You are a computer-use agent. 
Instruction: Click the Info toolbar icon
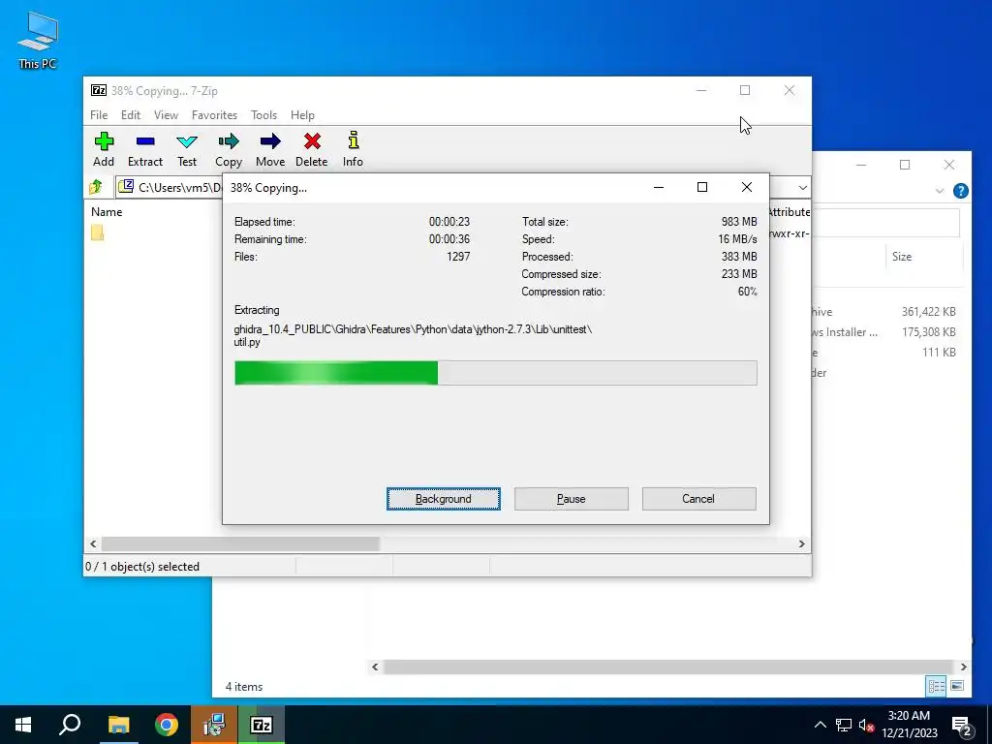pos(353,149)
